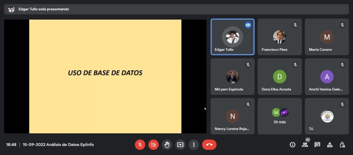Click muted mic icon on Miryam Espinola tile

click(248, 65)
